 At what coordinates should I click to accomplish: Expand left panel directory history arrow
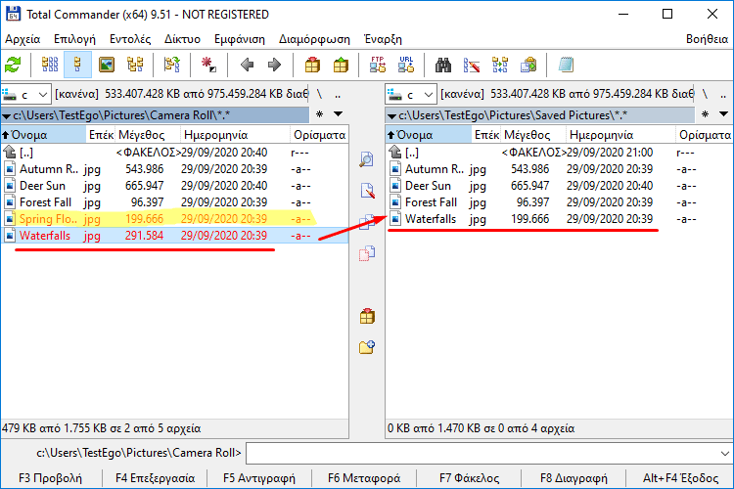(x=338, y=113)
